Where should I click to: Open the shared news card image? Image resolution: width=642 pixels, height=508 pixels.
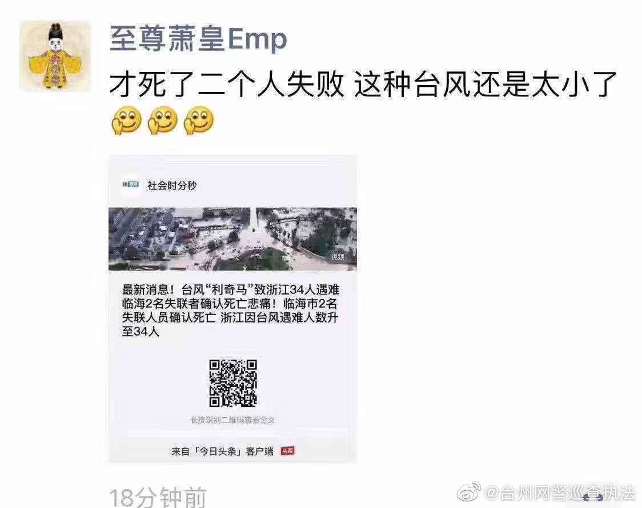tap(232, 309)
